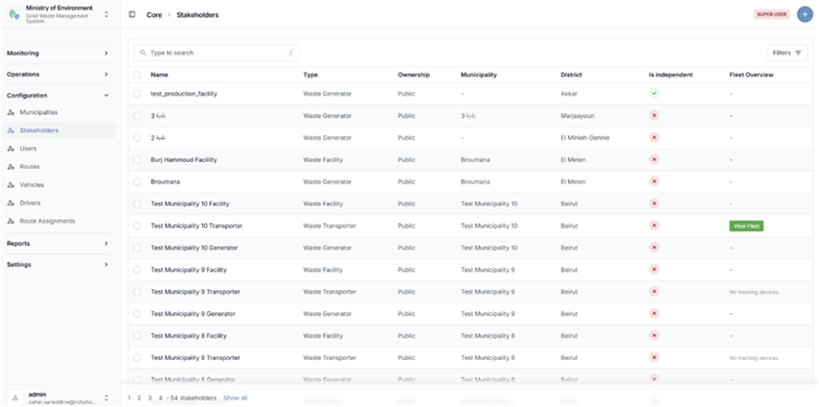Expand the Operations section

click(x=57, y=74)
